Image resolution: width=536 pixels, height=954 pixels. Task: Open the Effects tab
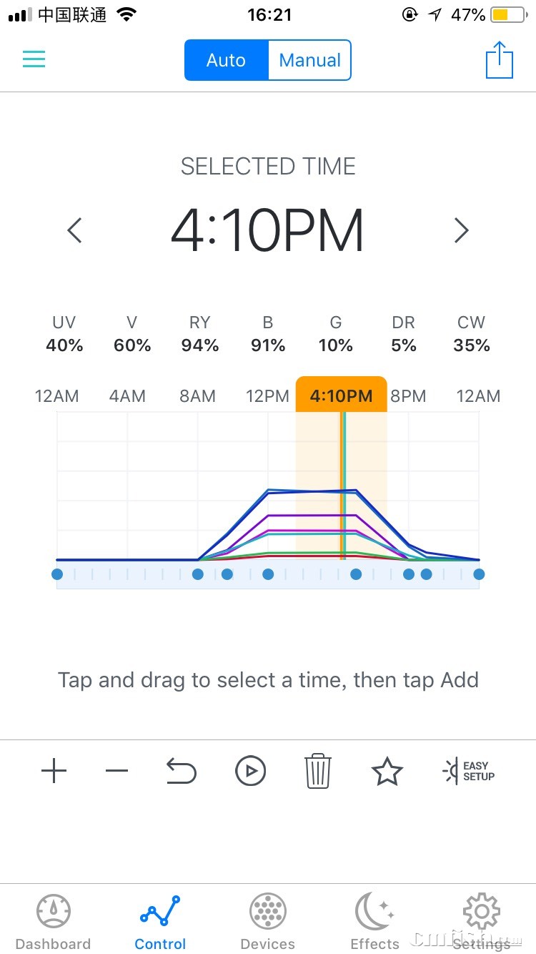pos(375,922)
